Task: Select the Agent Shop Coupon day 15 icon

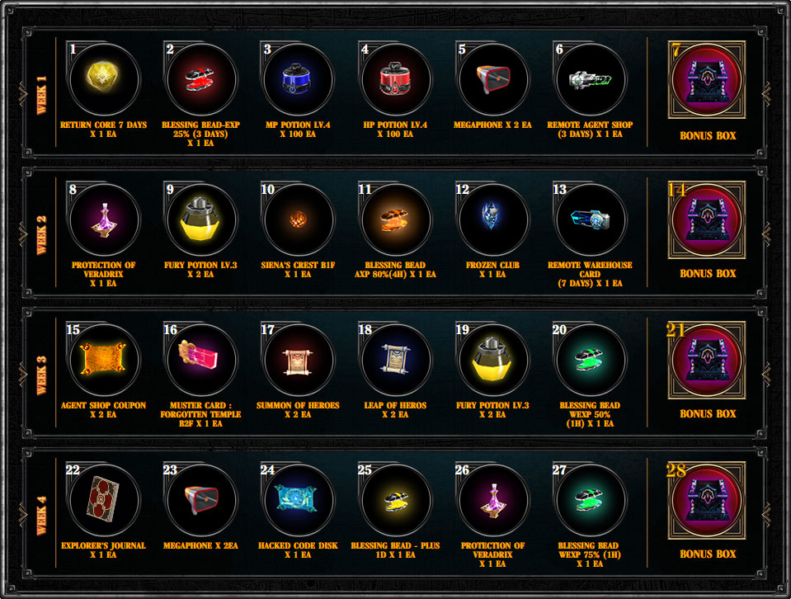Action: [x=103, y=360]
